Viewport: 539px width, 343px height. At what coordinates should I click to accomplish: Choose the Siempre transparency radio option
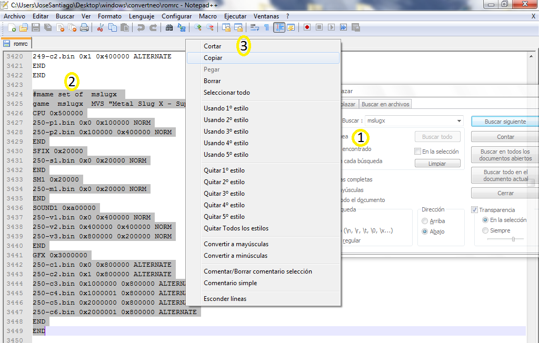coord(485,230)
